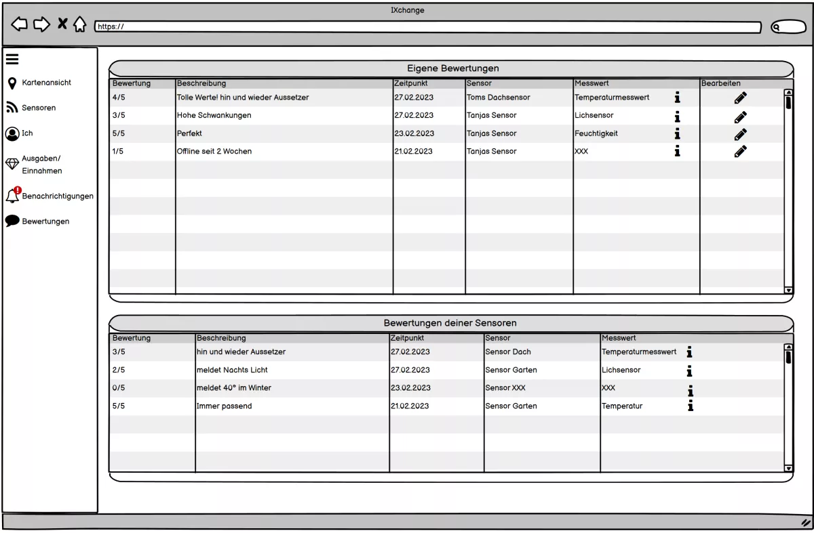Click the https:// address bar
The image size is (814, 533).
click(x=427, y=27)
